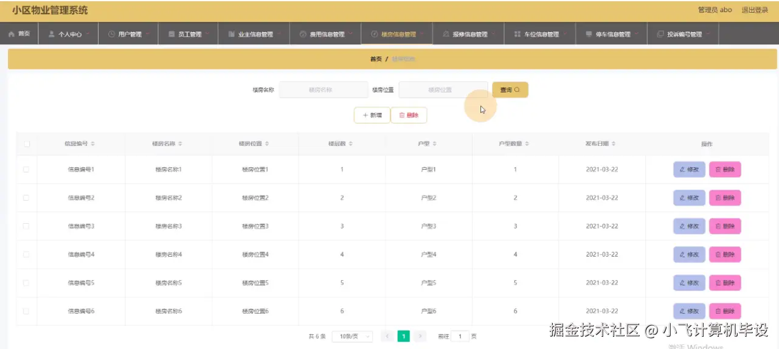Click 修改 for row 信息编号1
Screen dimensions: 779x349
pos(689,170)
